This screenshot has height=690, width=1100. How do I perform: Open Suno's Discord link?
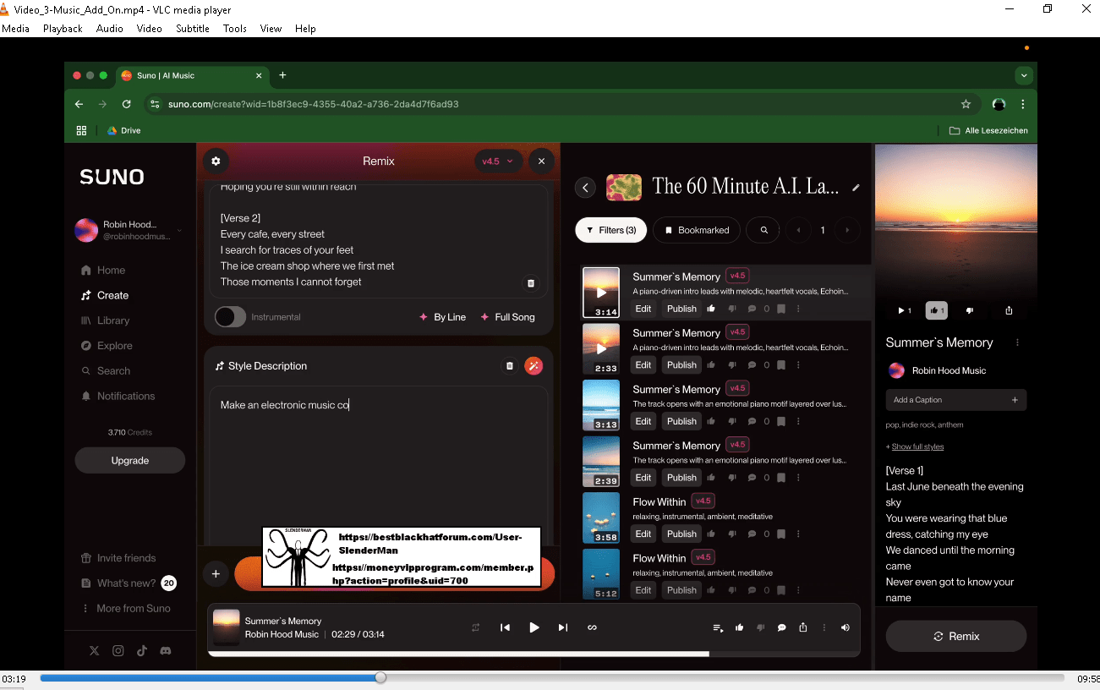166,650
